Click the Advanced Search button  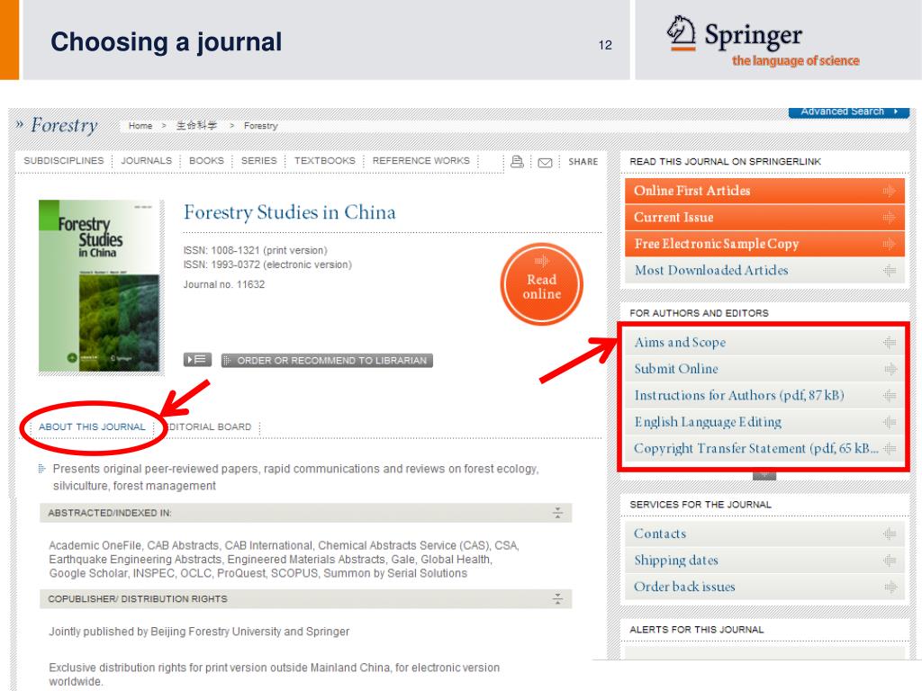point(848,112)
